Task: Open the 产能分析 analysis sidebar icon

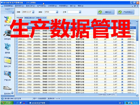Action: click(x=8, y=74)
